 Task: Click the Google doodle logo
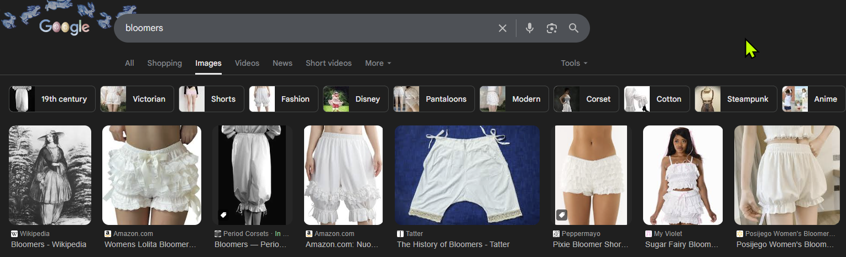click(x=65, y=27)
